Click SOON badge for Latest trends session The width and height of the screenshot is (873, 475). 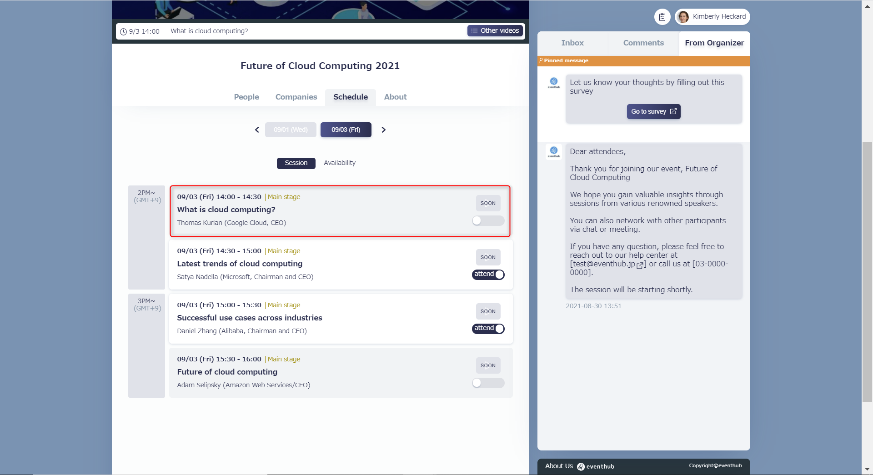488,257
